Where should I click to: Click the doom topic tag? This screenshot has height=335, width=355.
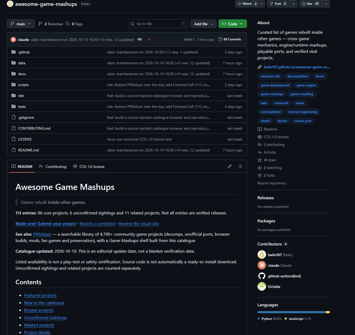click(320, 76)
